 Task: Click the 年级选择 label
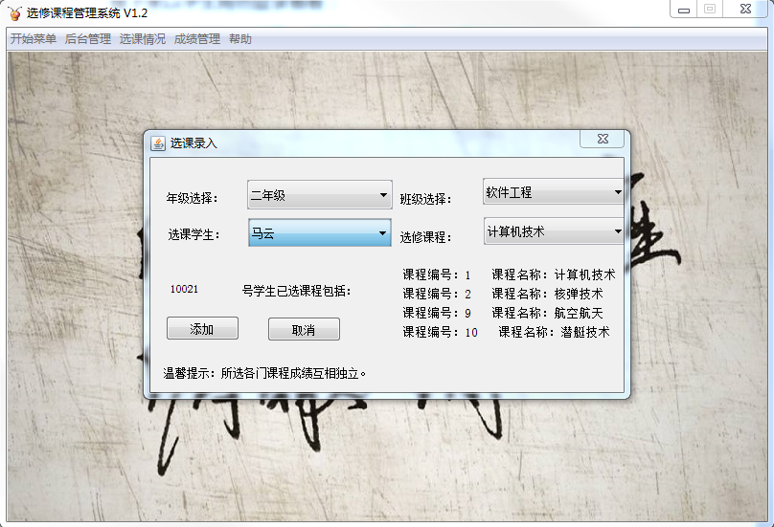(x=192, y=198)
